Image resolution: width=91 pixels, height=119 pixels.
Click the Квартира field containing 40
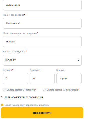[x=42, y=79]
